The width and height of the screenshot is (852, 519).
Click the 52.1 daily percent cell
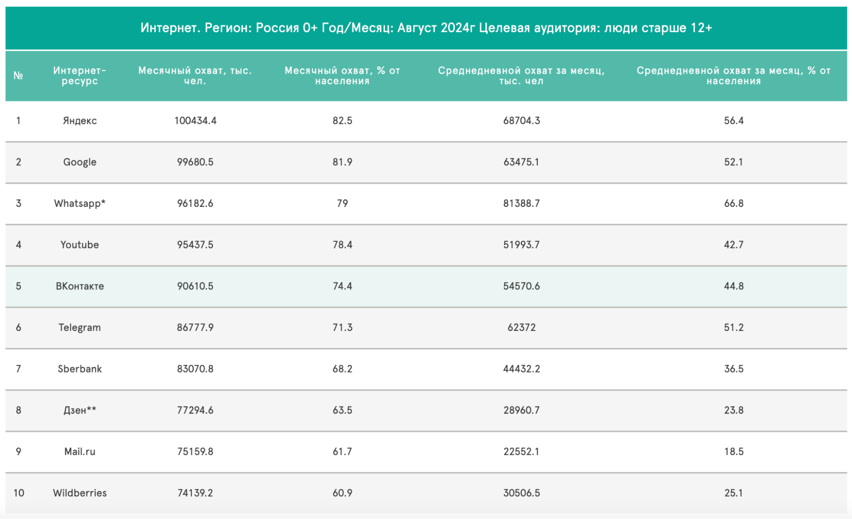[734, 162]
